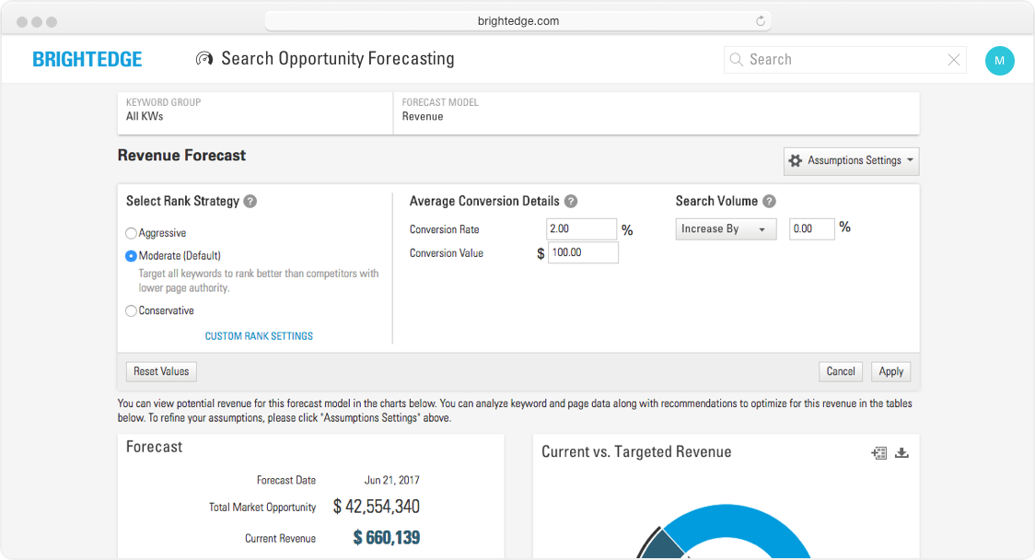Open the Forecast Model Revenue selector
This screenshot has width=1035, height=560.
[x=656, y=111]
